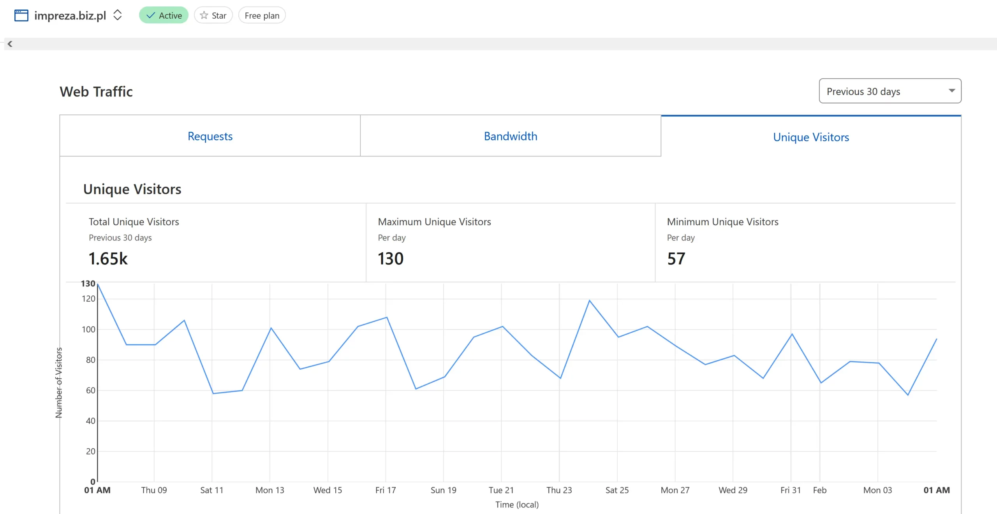This screenshot has width=997, height=514.
Task: Click the chart low point near Mon 03
Action: click(908, 395)
